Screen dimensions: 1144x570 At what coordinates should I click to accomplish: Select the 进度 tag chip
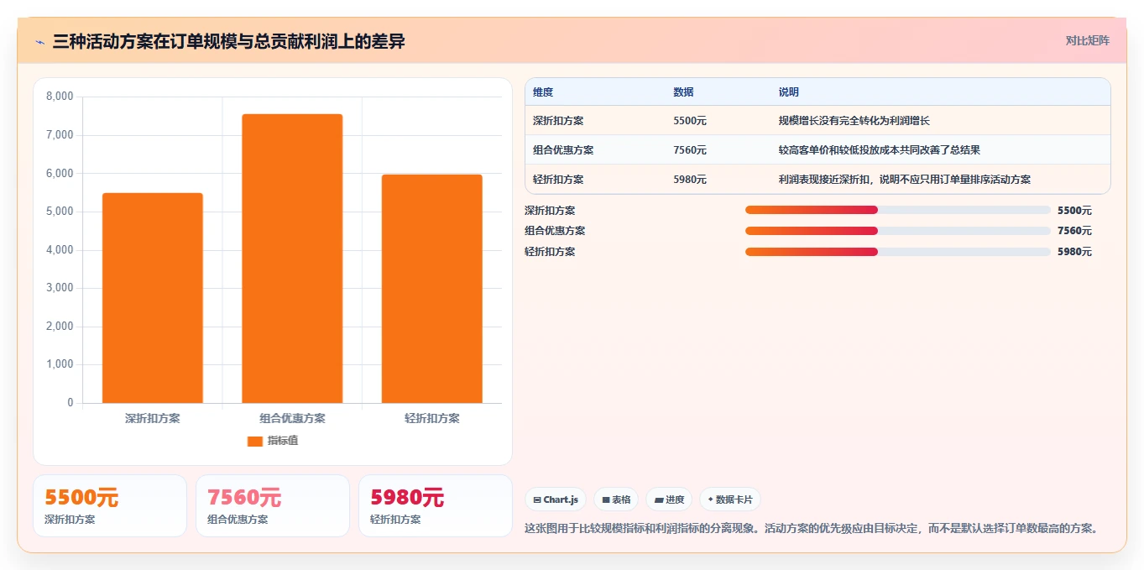pyautogui.click(x=669, y=499)
